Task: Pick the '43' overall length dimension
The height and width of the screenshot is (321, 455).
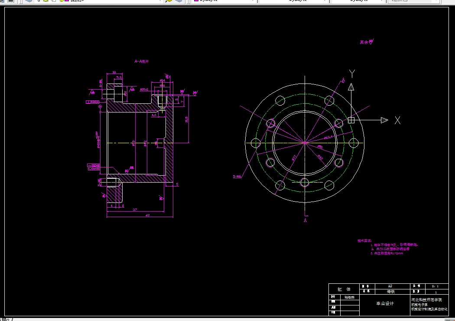Action: [x=147, y=215]
